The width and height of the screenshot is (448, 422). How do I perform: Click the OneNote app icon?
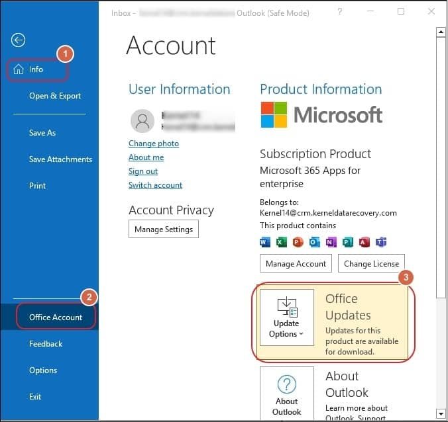pos(331,242)
